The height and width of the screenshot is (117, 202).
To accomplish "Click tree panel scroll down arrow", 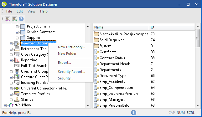I will point(88,106).
